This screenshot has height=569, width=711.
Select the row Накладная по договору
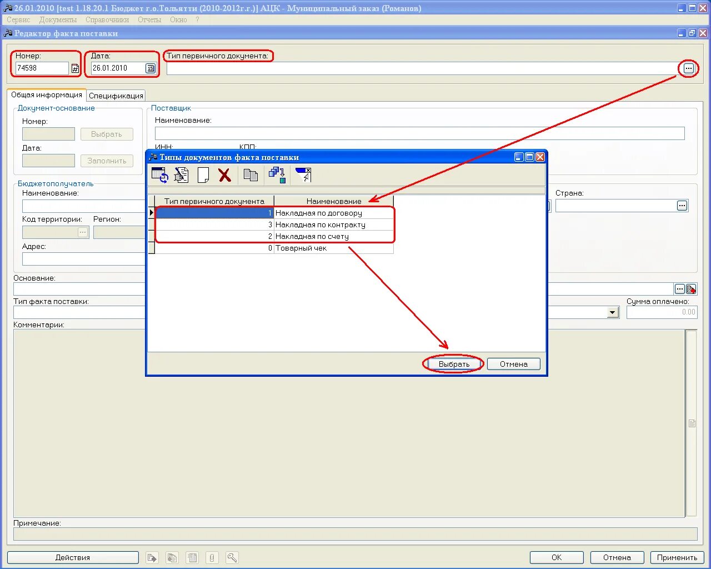(274, 213)
